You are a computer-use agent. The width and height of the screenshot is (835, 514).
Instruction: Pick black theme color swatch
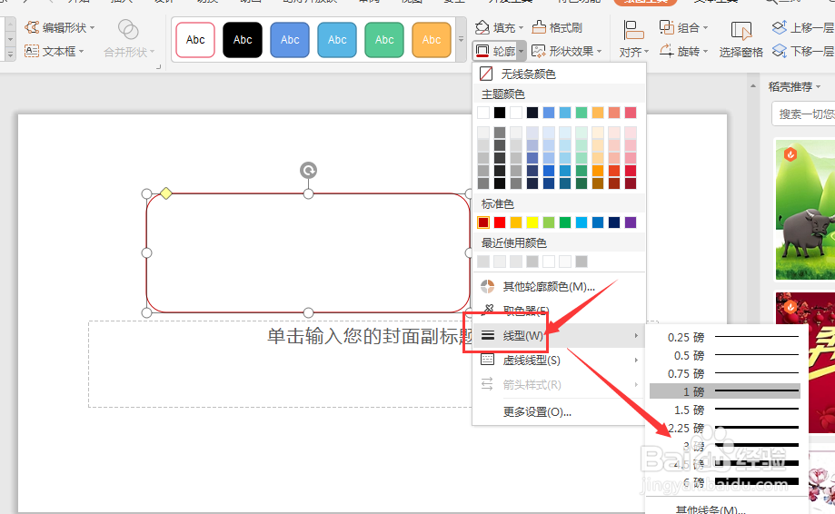point(500,113)
